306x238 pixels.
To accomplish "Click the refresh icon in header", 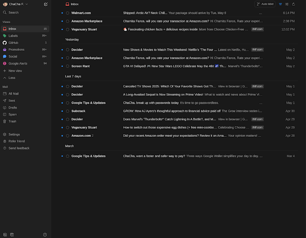I will [294, 4].
